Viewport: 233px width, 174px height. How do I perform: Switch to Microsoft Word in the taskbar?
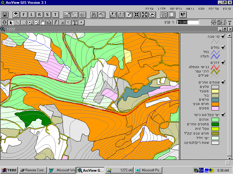click(x=62, y=170)
